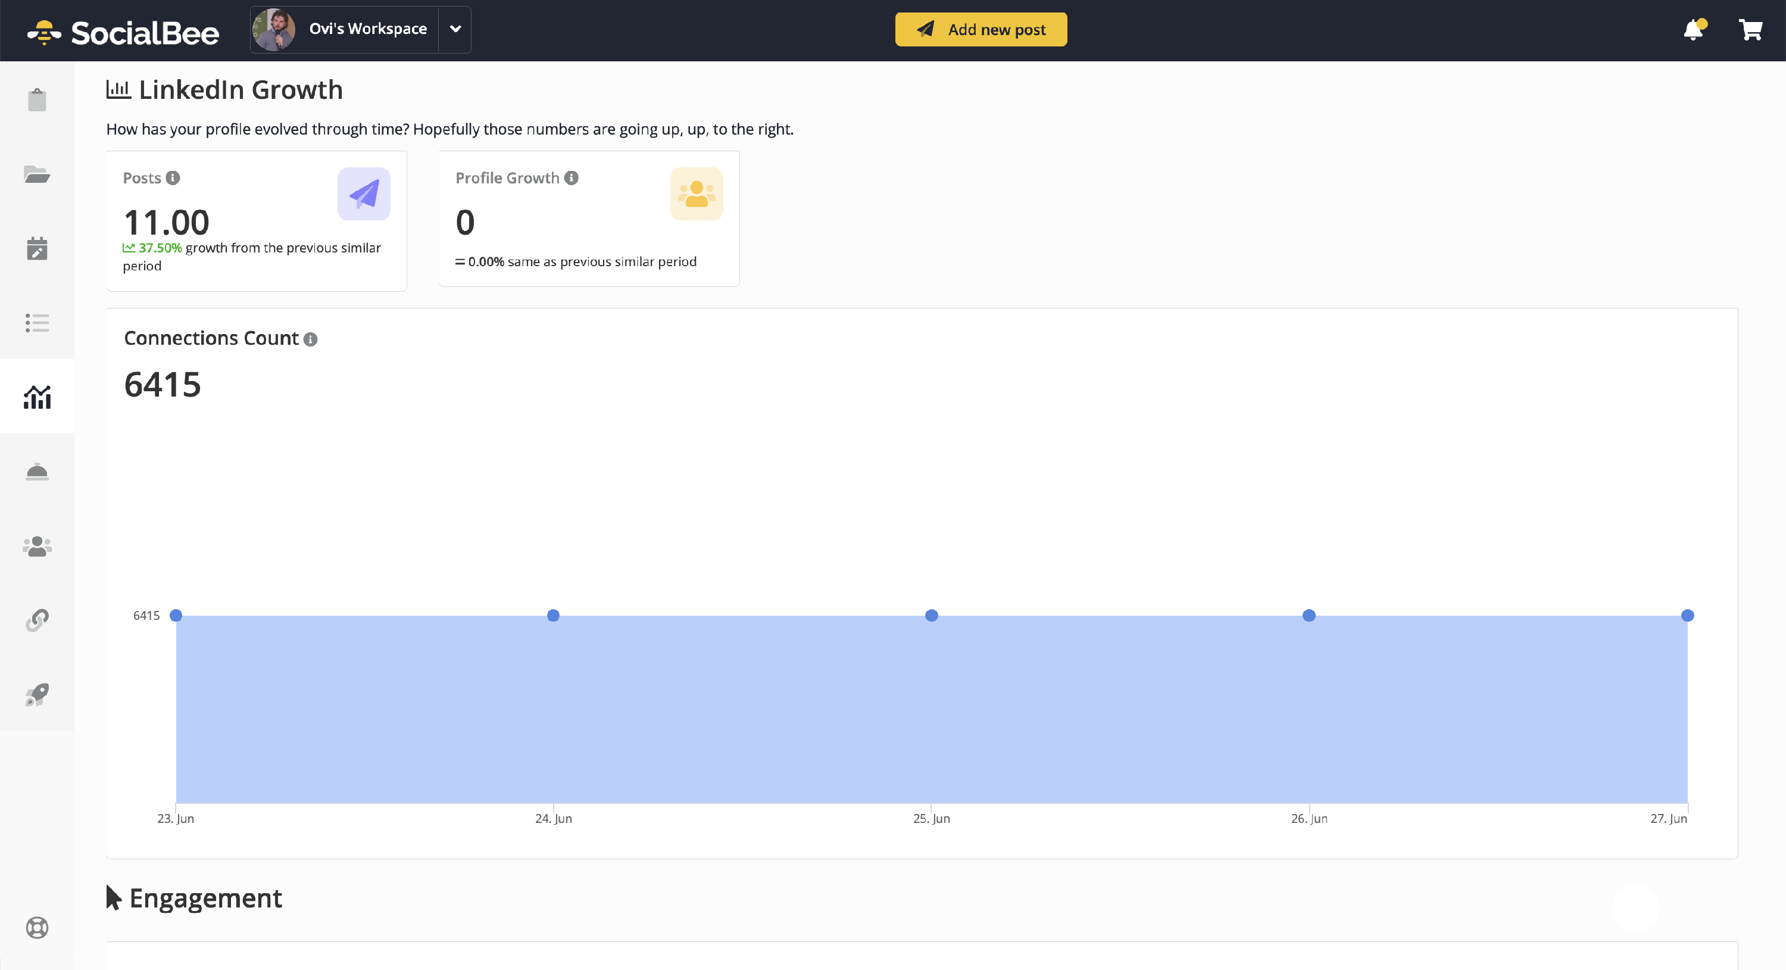The width and height of the screenshot is (1786, 970).
Task: Click the '26. Jun' axis label
Action: (1309, 818)
